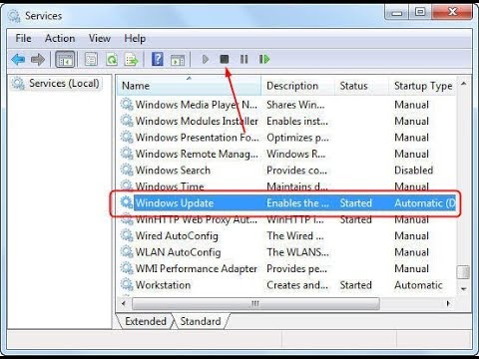Click the gear icon beside Windows Search

[127, 170]
